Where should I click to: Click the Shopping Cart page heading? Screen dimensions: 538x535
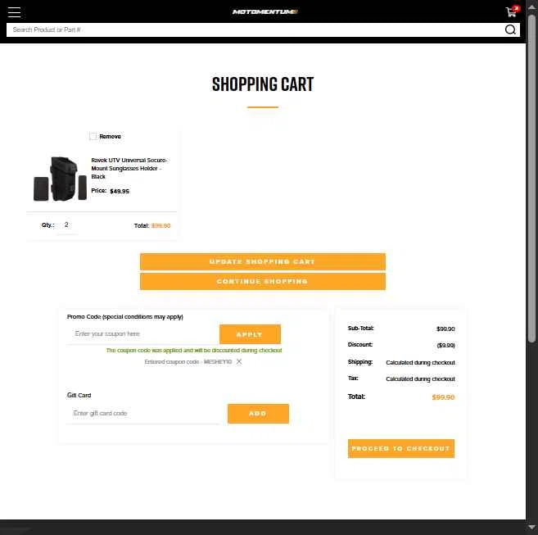click(263, 84)
